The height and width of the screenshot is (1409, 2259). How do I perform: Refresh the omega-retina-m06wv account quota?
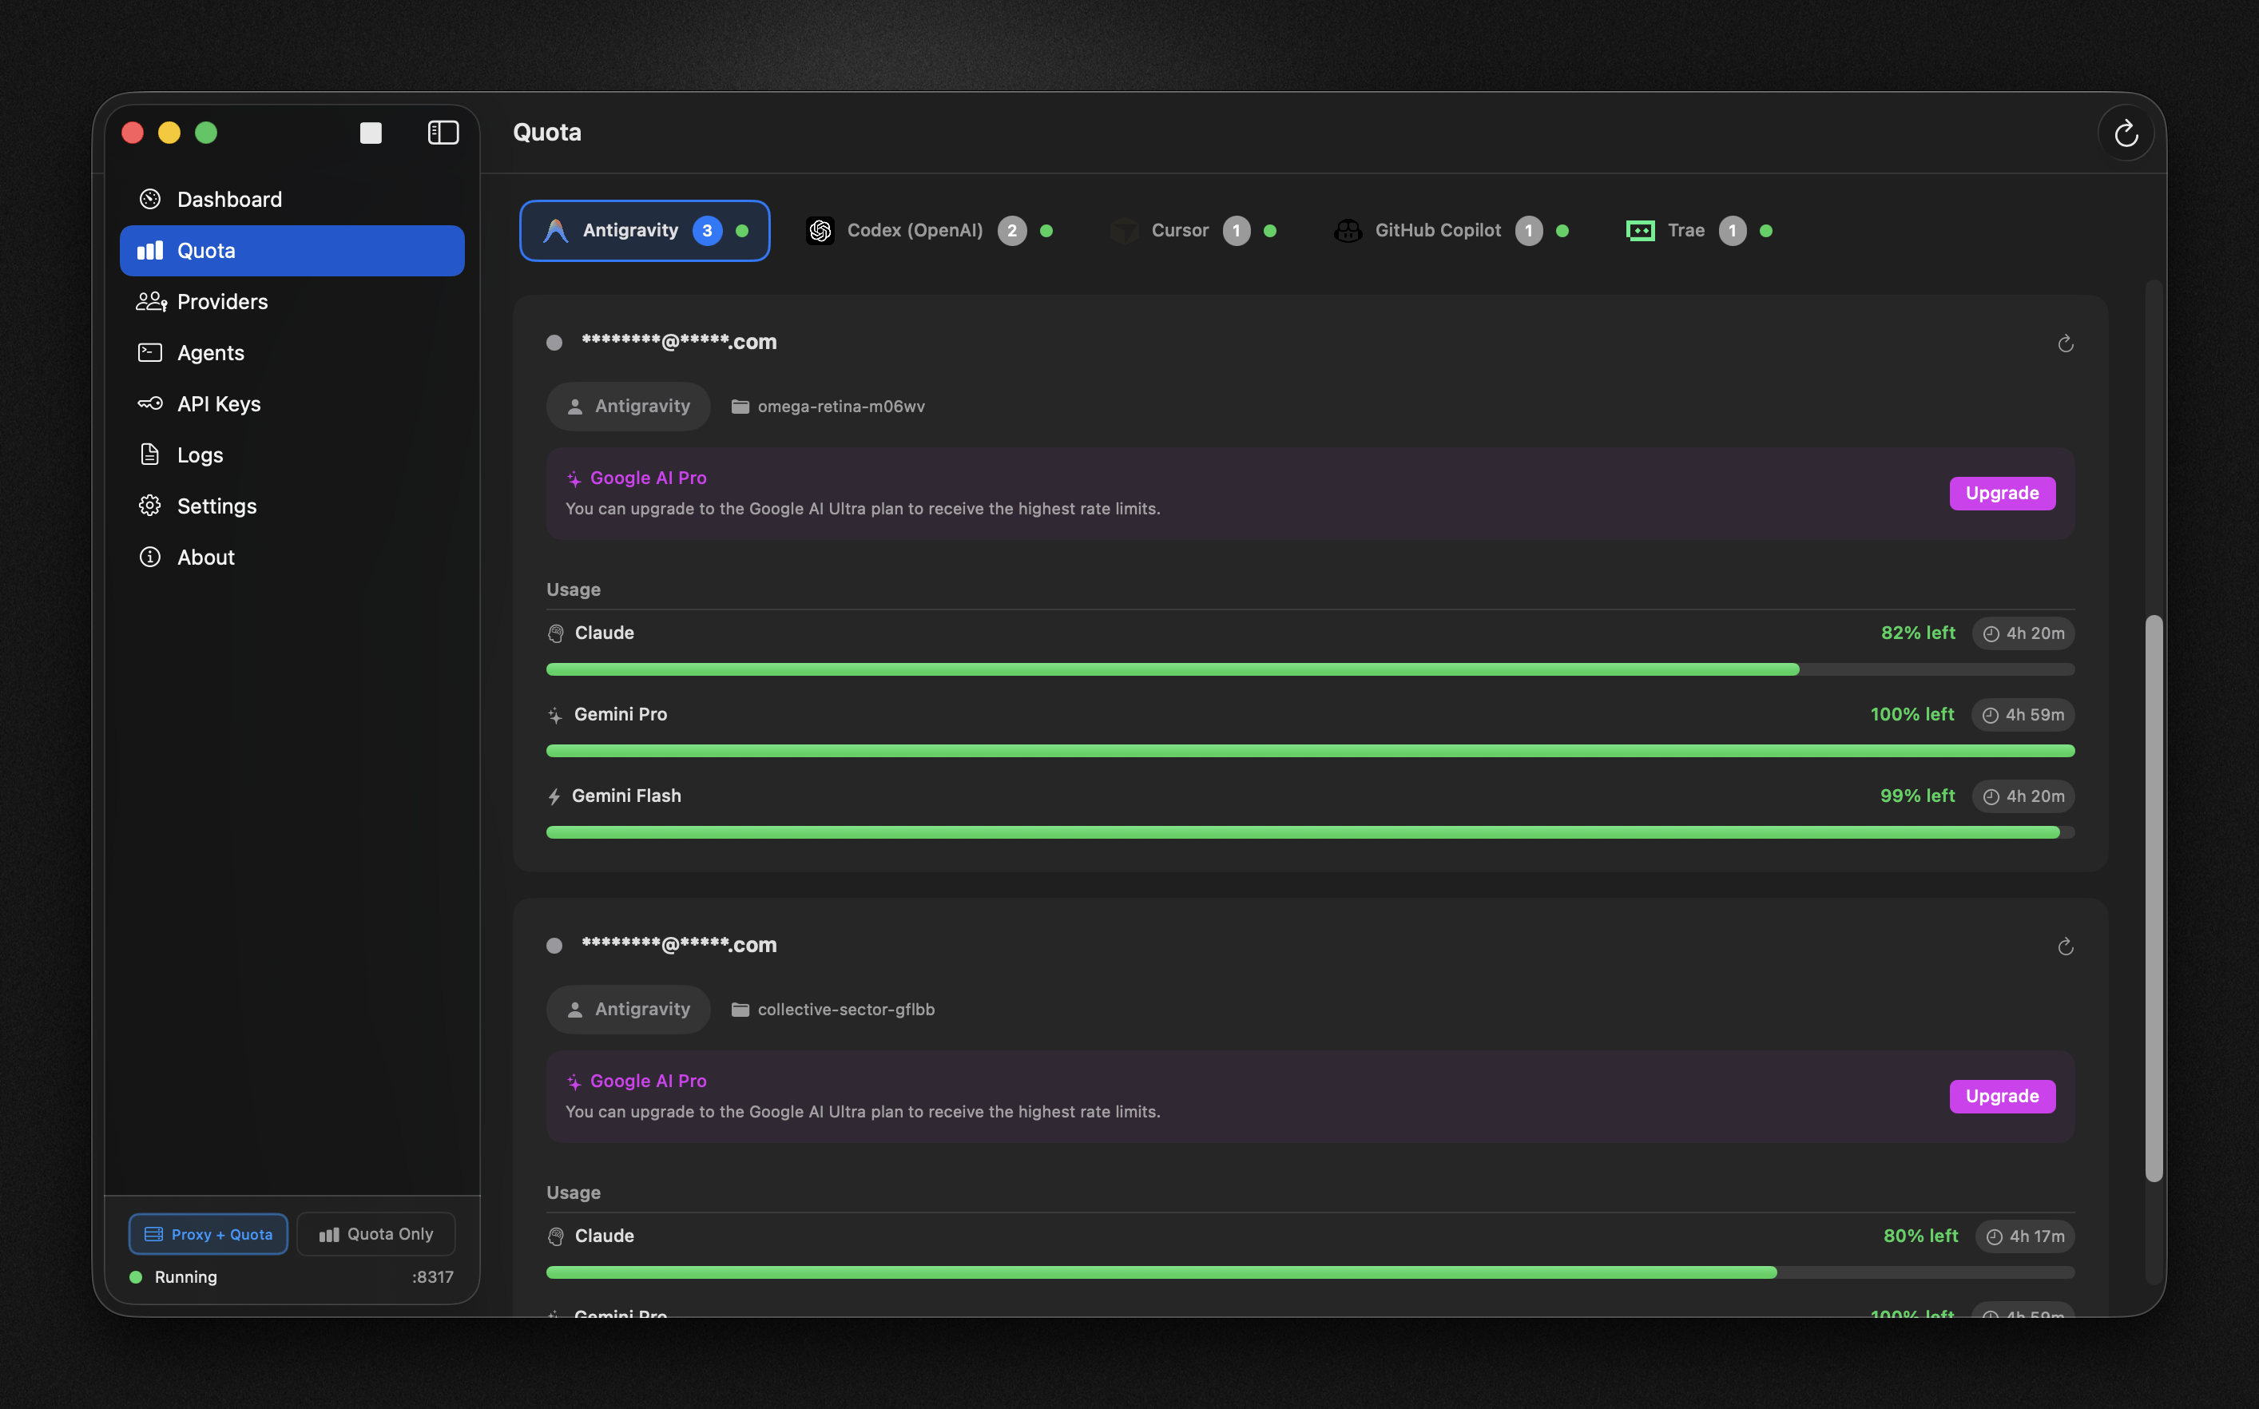[x=2065, y=343]
